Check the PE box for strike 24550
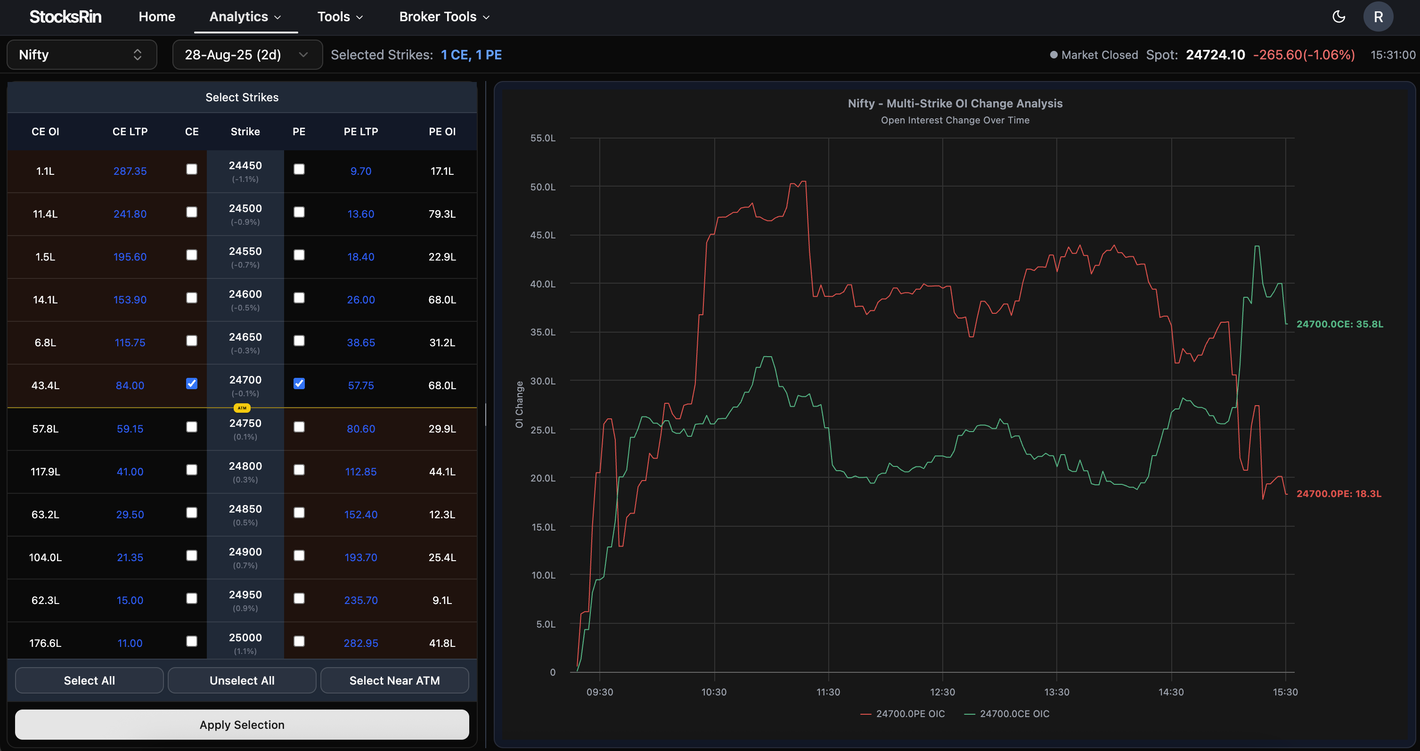 299,255
